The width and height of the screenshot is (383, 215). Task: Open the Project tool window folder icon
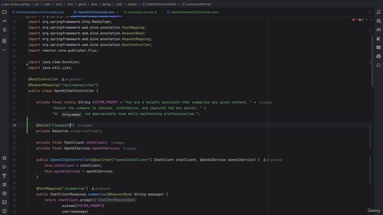[x=4, y=12]
